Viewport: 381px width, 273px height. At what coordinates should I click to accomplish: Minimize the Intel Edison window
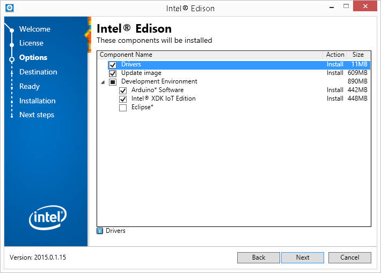(332, 7)
